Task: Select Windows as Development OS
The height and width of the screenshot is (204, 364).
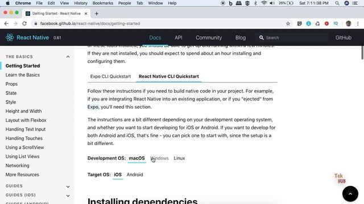Action: point(159,158)
